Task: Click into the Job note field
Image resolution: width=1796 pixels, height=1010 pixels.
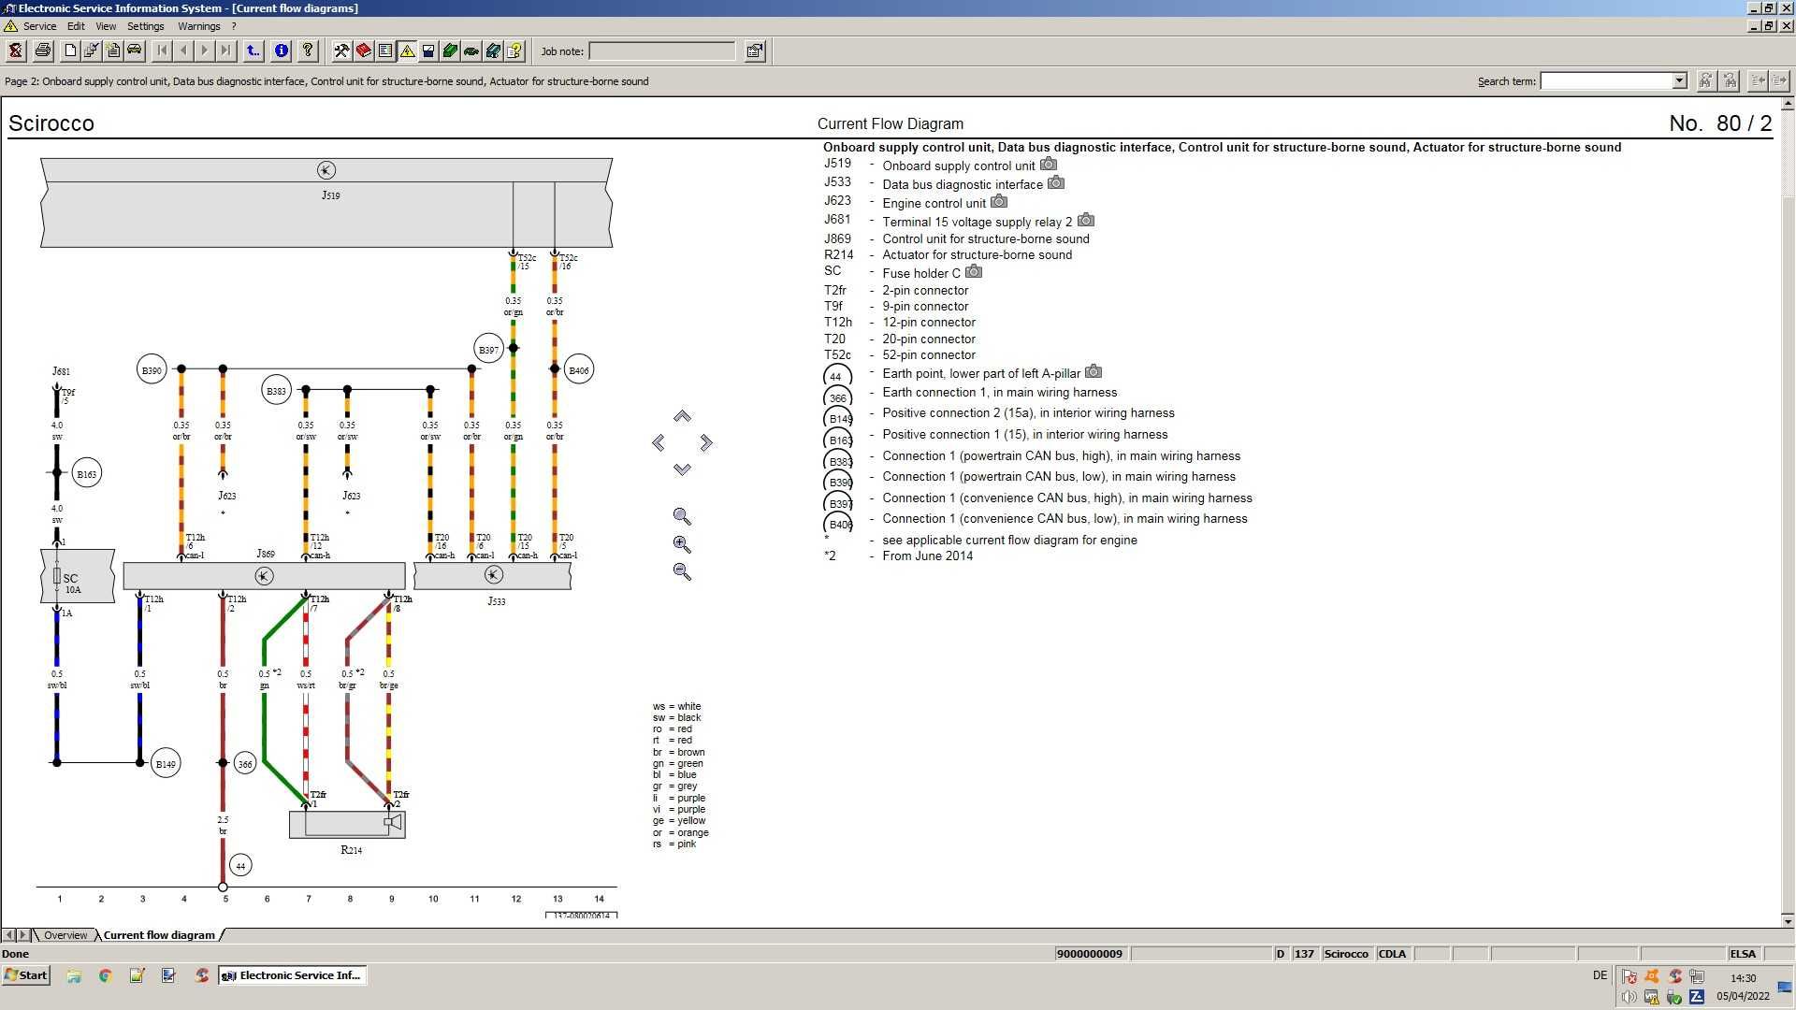Action: click(x=662, y=51)
